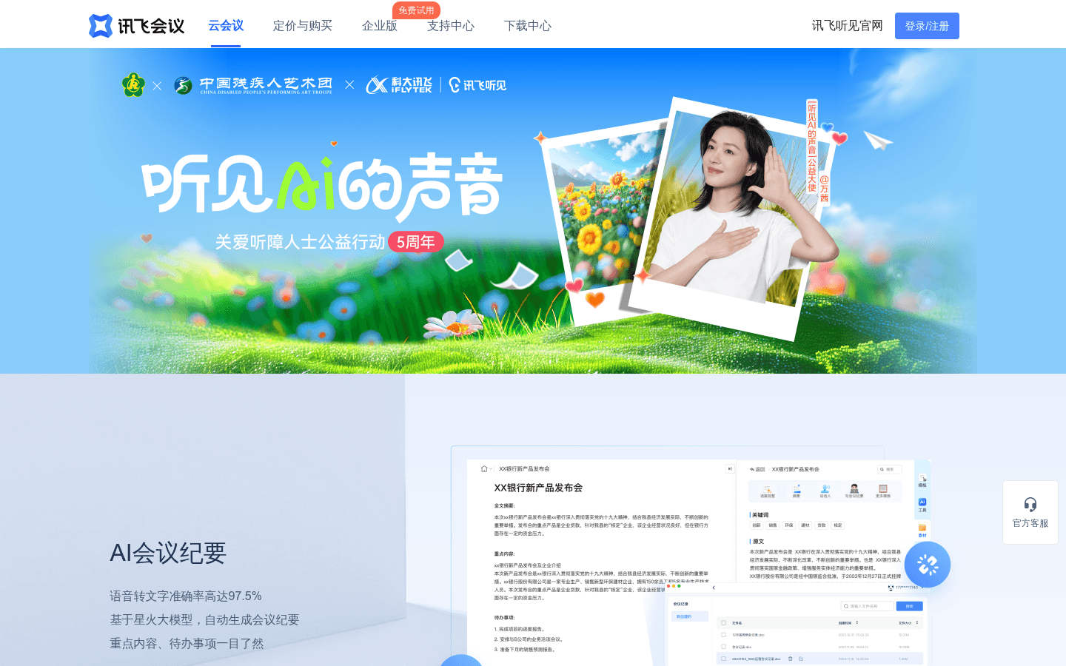Click the AI会议纪要 heading
This screenshot has width=1066, height=666.
168,553
